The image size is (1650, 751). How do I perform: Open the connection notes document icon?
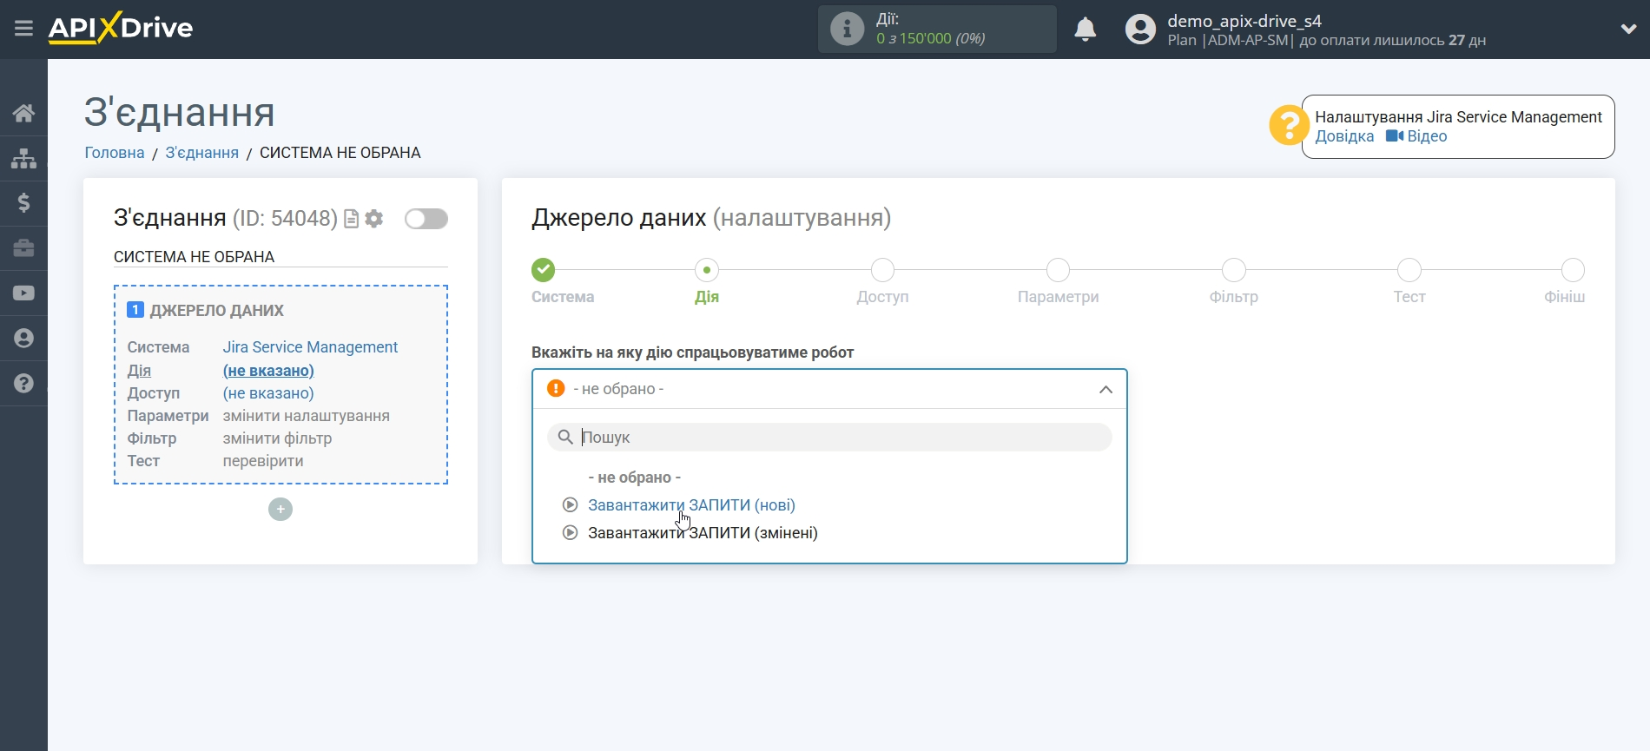(352, 219)
